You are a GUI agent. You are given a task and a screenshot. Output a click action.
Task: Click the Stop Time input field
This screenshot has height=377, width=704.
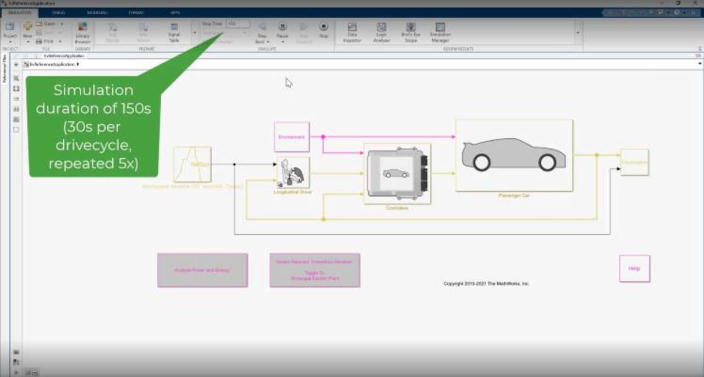click(x=238, y=24)
